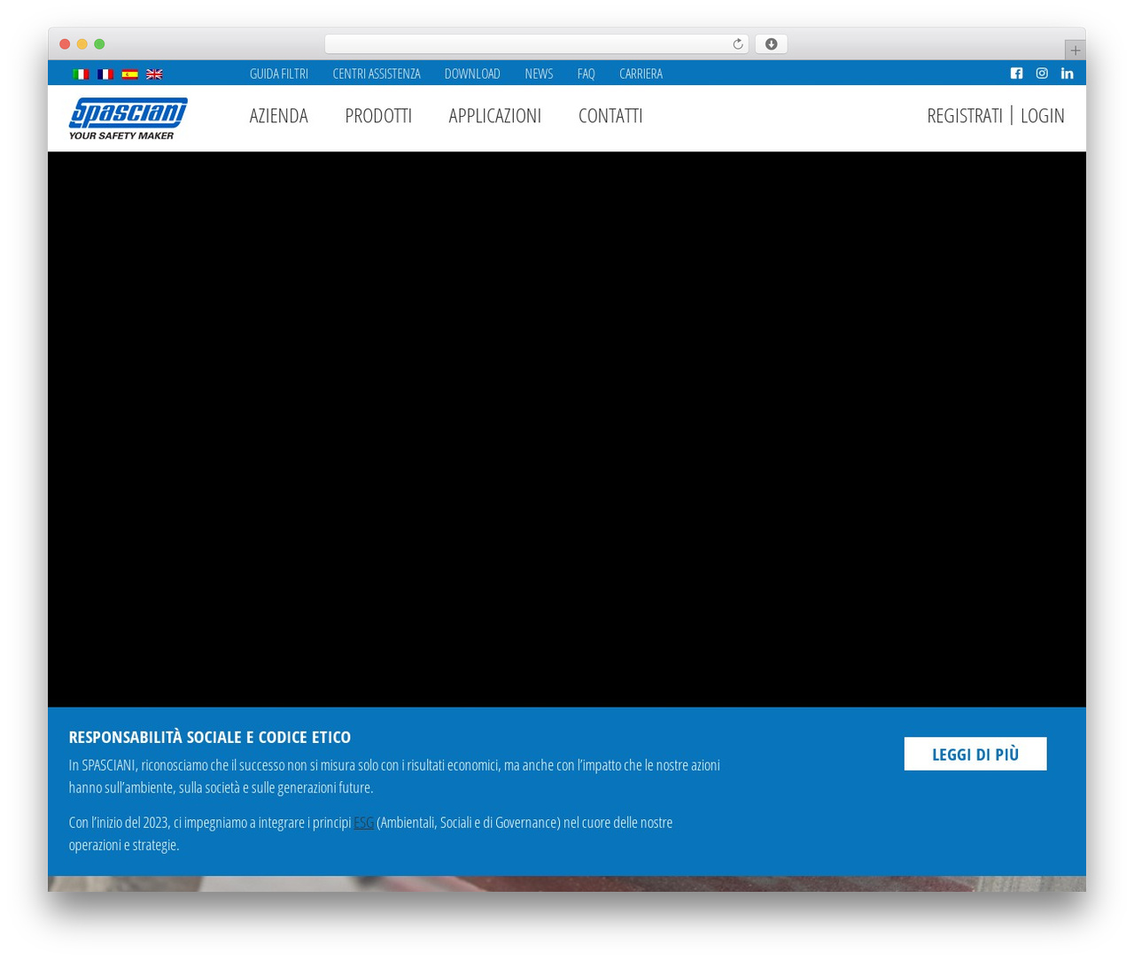This screenshot has width=1134, height=960.
Task: Click the browser downloads arrow icon
Action: point(771,44)
